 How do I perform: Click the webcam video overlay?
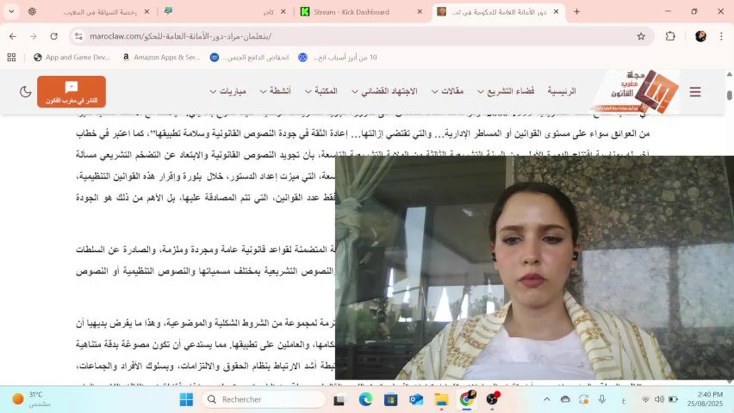pyautogui.click(x=534, y=268)
